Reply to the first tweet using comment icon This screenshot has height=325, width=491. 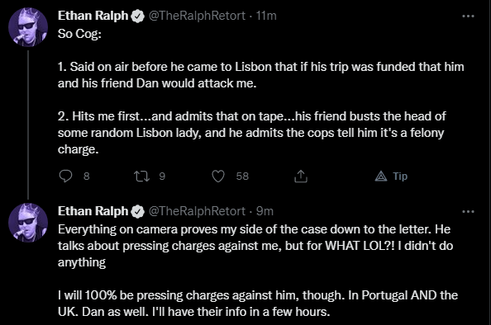coord(65,176)
